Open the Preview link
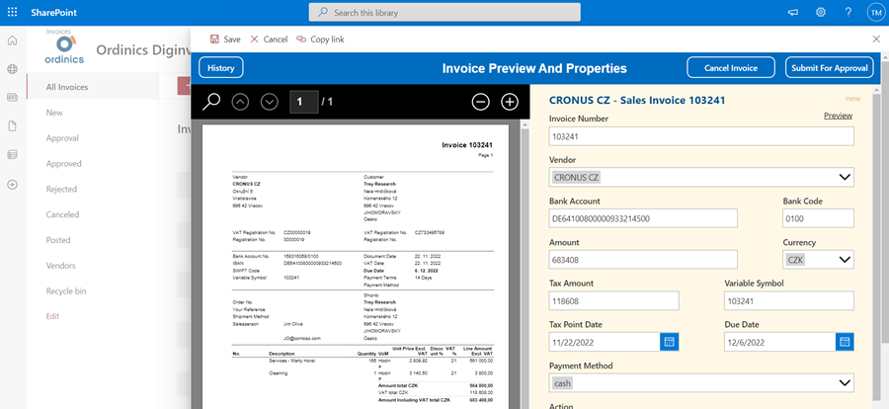Screen dimensions: 889x409 pyautogui.click(x=838, y=116)
